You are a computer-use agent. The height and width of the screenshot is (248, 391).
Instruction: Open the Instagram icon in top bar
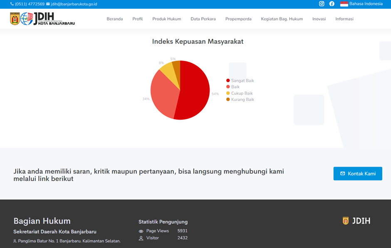[x=322, y=4]
